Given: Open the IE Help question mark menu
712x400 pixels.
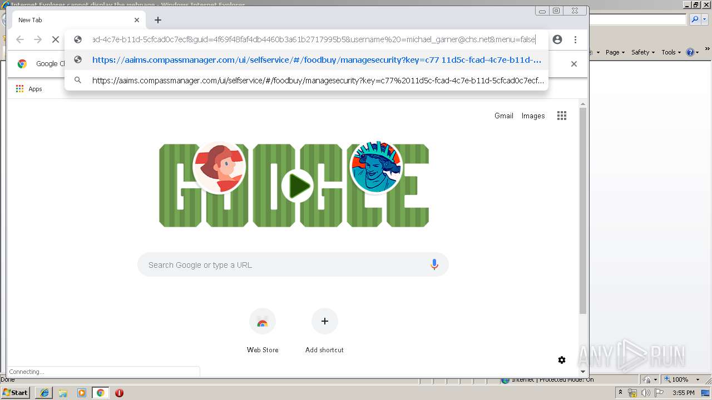Looking at the screenshot, I should [x=693, y=52].
